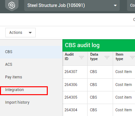Select audit row 264304

click(99, 110)
